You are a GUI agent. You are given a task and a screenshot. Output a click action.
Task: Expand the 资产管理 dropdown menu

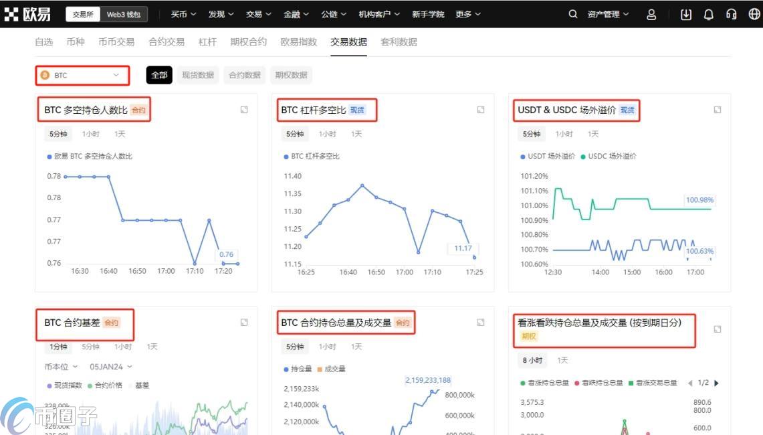608,14
